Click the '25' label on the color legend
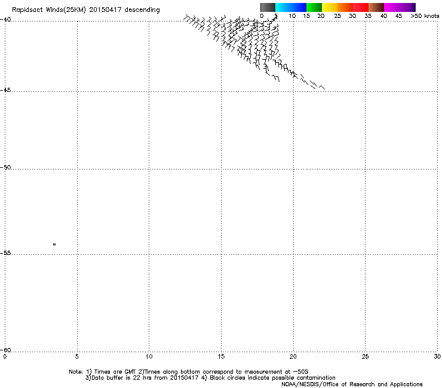This screenshot has width=442, height=388. (x=337, y=16)
